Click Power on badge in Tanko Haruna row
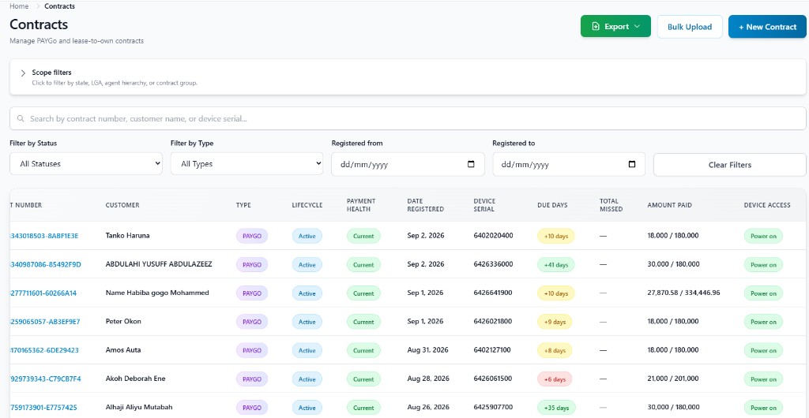 coord(763,237)
